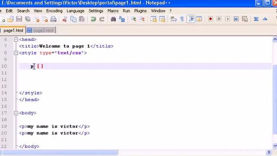
Task: Open the Edit menu
Action: 9,11
